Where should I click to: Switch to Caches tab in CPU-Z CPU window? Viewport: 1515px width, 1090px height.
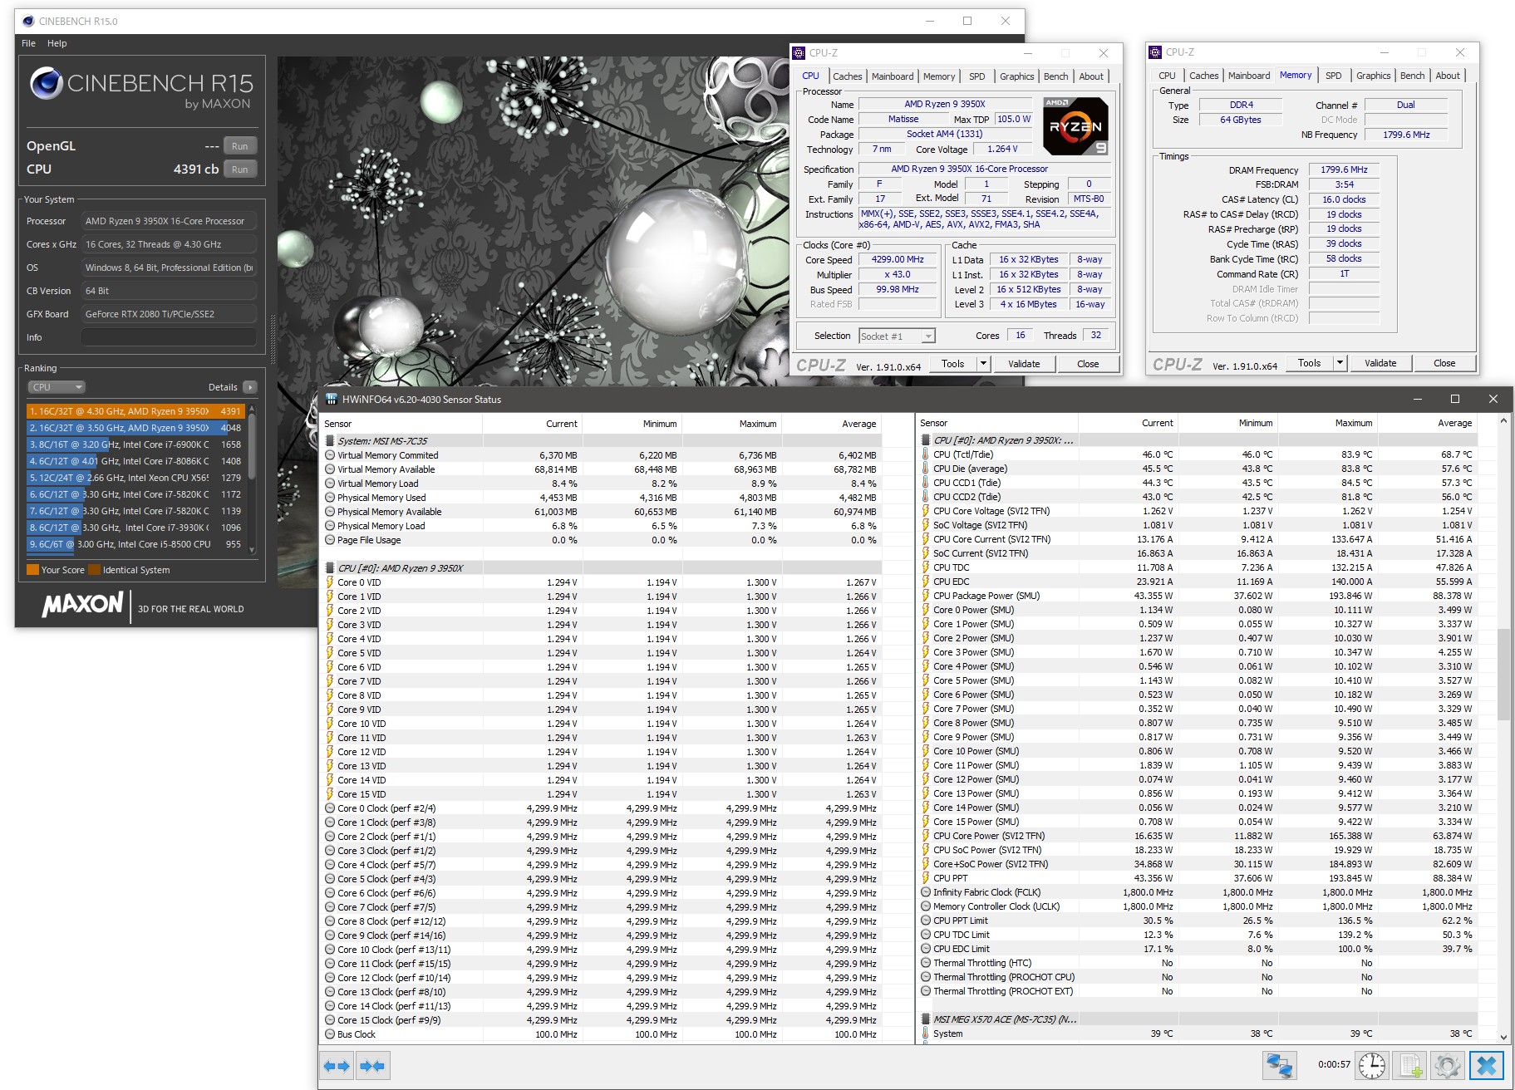tap(847, 76)
